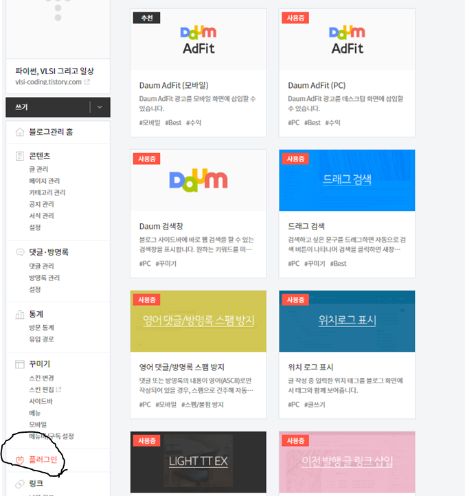
Task: Go to 글 관리
Action: pos(38,169)
